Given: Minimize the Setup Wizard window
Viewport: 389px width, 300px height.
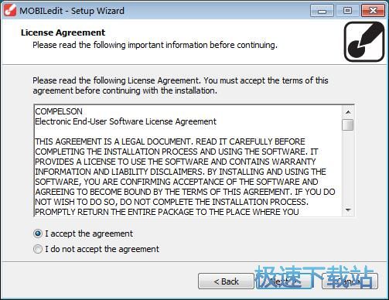Looking at the screenshot, I should pyautogui.click(x=322, y=11).
